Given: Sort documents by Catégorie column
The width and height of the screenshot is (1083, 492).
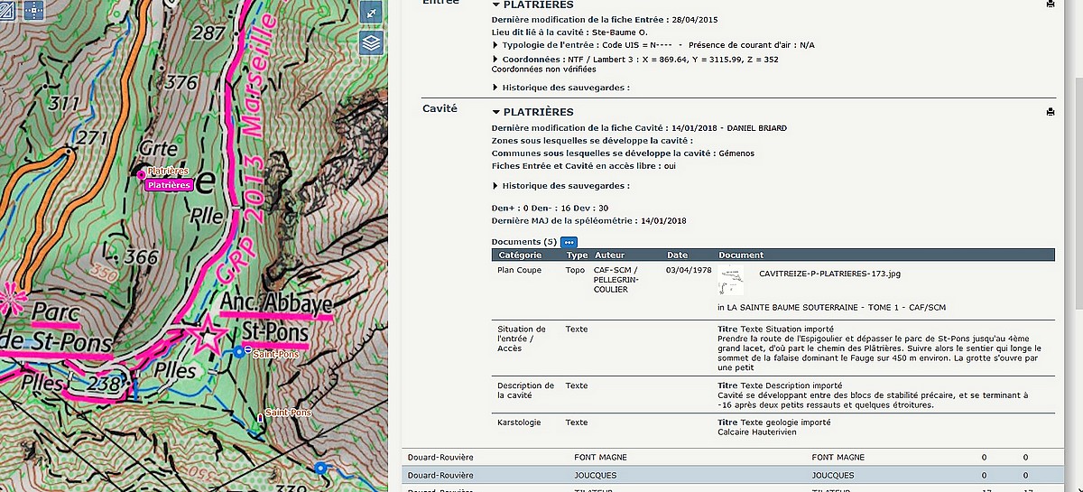Looking at the screenshot, I should click(519, 255).
